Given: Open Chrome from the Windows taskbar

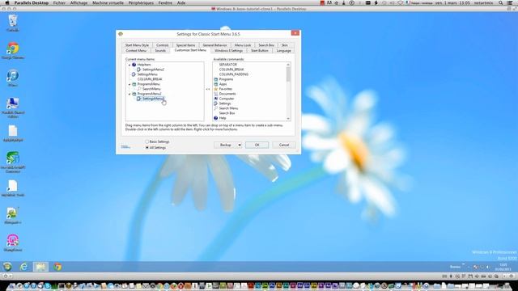Looking at the screenshot, I should [x=57, y=267].
